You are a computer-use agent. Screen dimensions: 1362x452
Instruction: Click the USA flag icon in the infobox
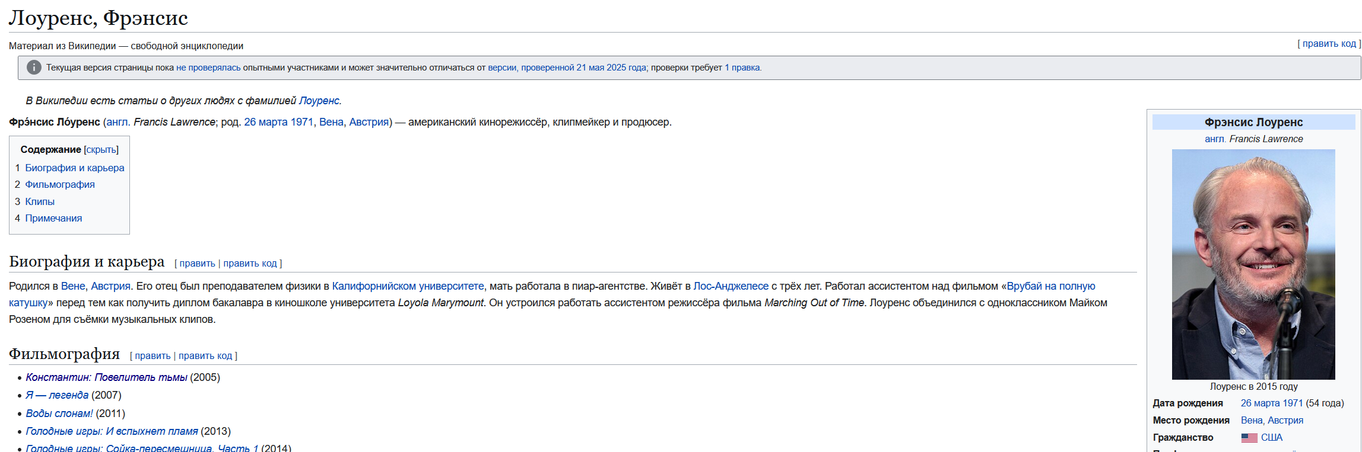point(1249,438)
